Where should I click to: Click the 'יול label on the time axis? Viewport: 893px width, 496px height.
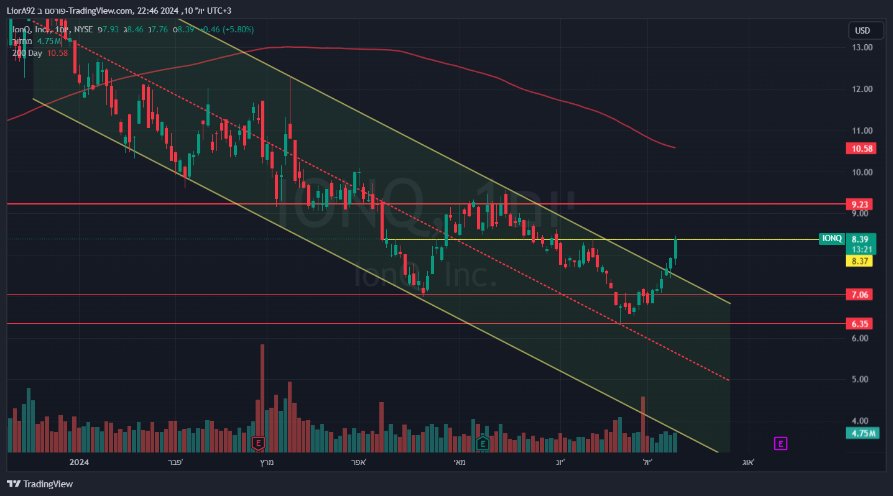(649, 462)
